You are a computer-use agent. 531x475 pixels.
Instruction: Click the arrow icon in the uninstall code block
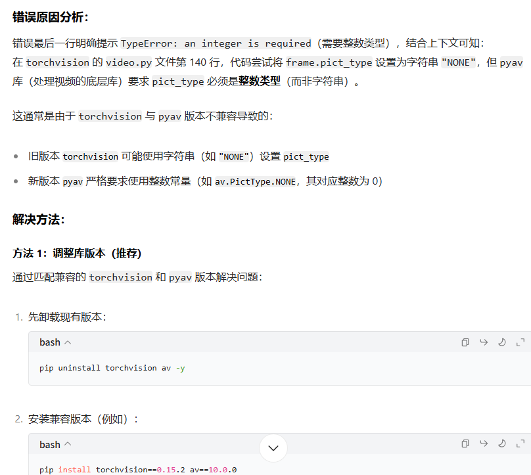point(484,342)
